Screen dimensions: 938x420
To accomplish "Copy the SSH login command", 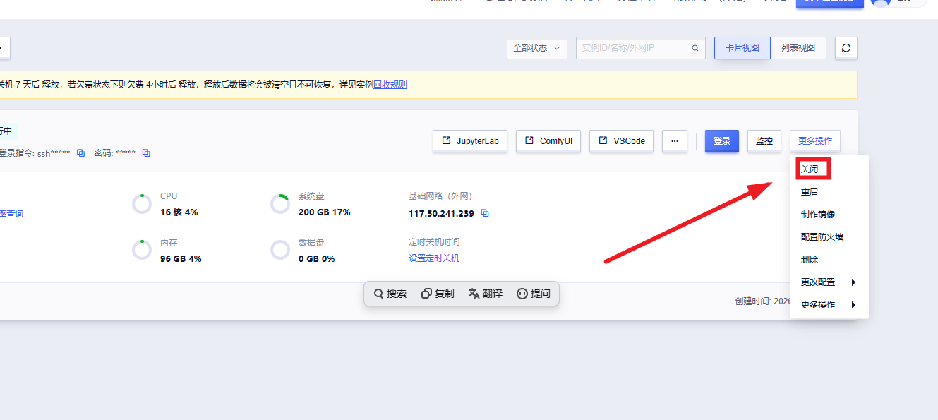I will [81, 153].
